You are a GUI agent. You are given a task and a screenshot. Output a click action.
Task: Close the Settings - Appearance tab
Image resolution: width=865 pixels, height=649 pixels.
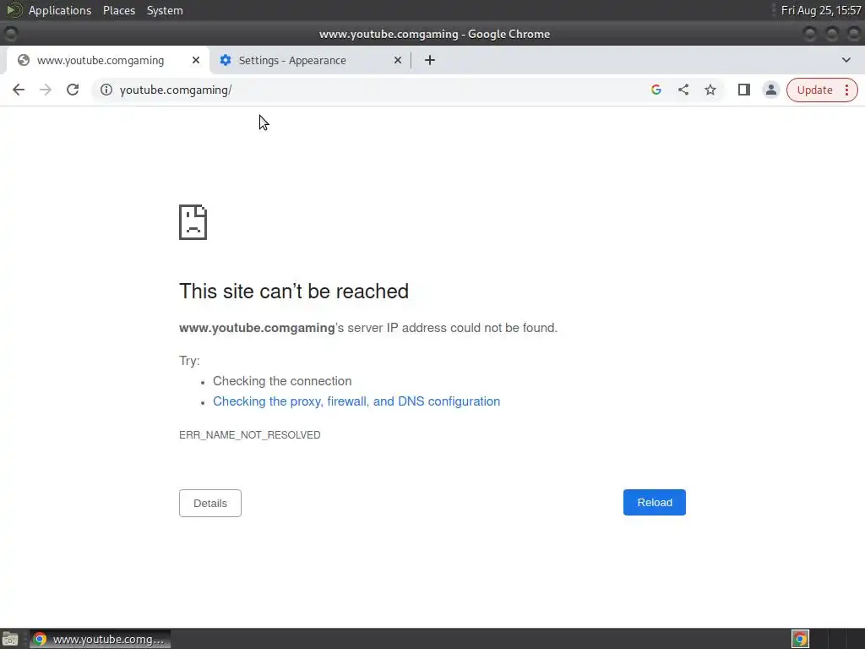pyautogui.click(x=398, y=60)
